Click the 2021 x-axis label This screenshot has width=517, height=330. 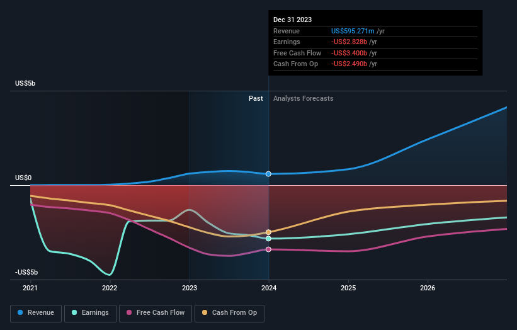(30, 288)
